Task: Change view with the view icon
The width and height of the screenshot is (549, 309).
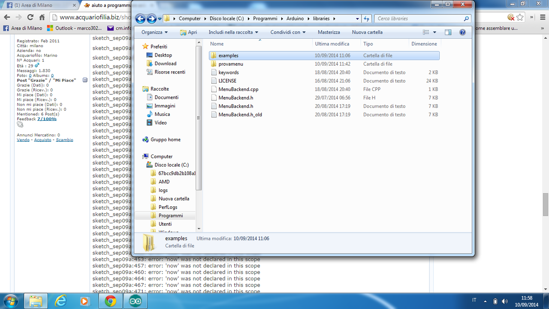Action: click(426, 32)
